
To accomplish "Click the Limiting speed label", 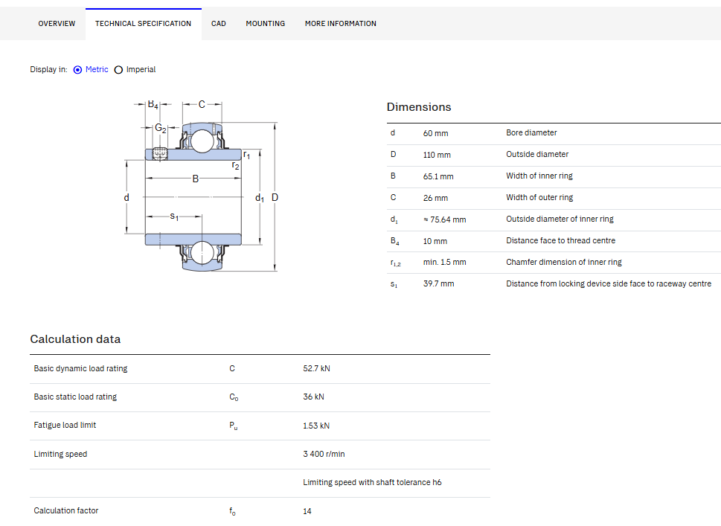I will click(60, 455).
